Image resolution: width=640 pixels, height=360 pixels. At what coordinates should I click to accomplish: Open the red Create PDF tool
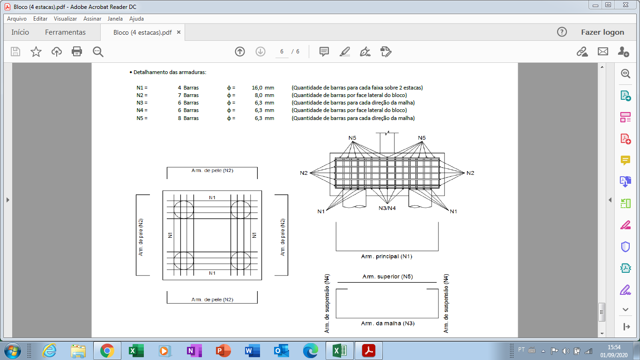point(625,139)
